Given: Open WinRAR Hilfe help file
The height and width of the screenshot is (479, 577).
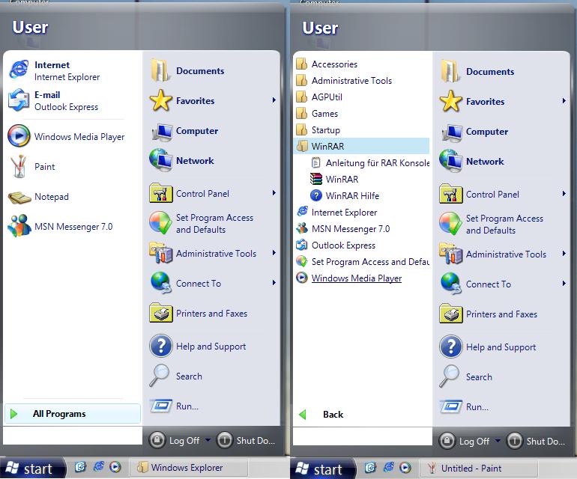Looking at the screenshot, I should coord(351,196).
